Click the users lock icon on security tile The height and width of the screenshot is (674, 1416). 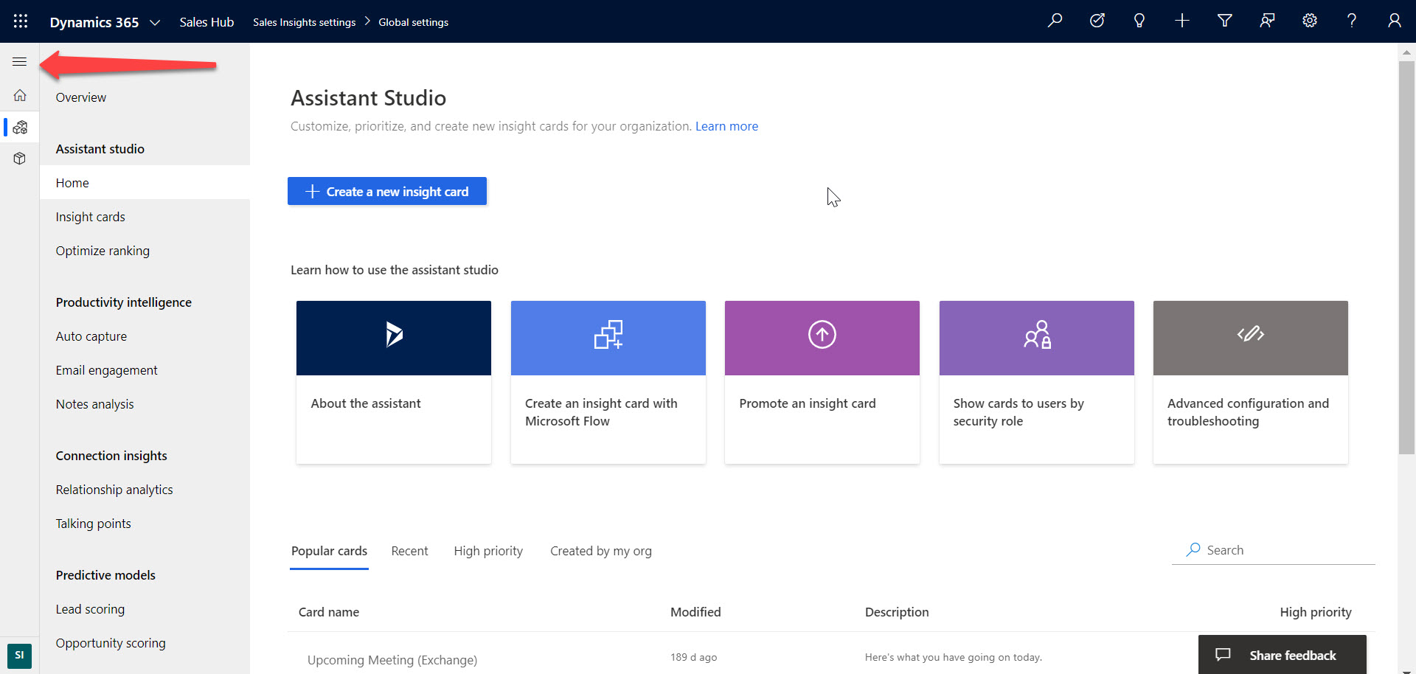[1037, 335]
